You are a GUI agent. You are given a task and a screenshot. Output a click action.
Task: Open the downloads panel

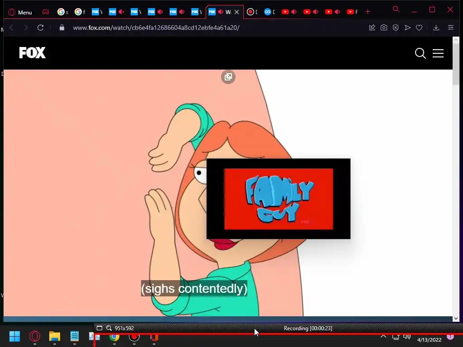click(436, 28)
